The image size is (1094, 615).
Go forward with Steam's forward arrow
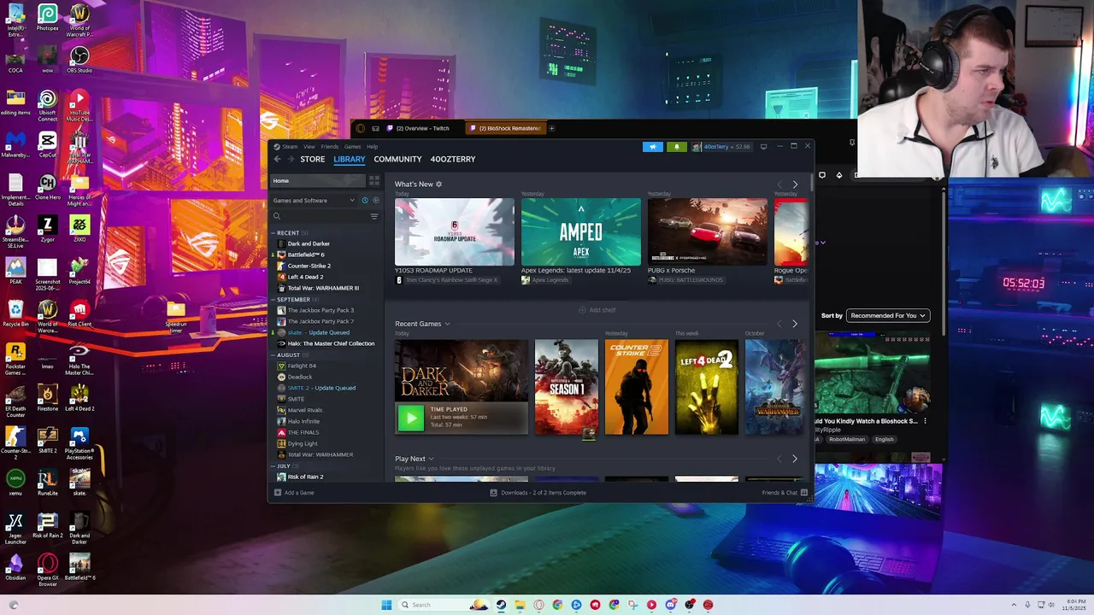point(291,159)
